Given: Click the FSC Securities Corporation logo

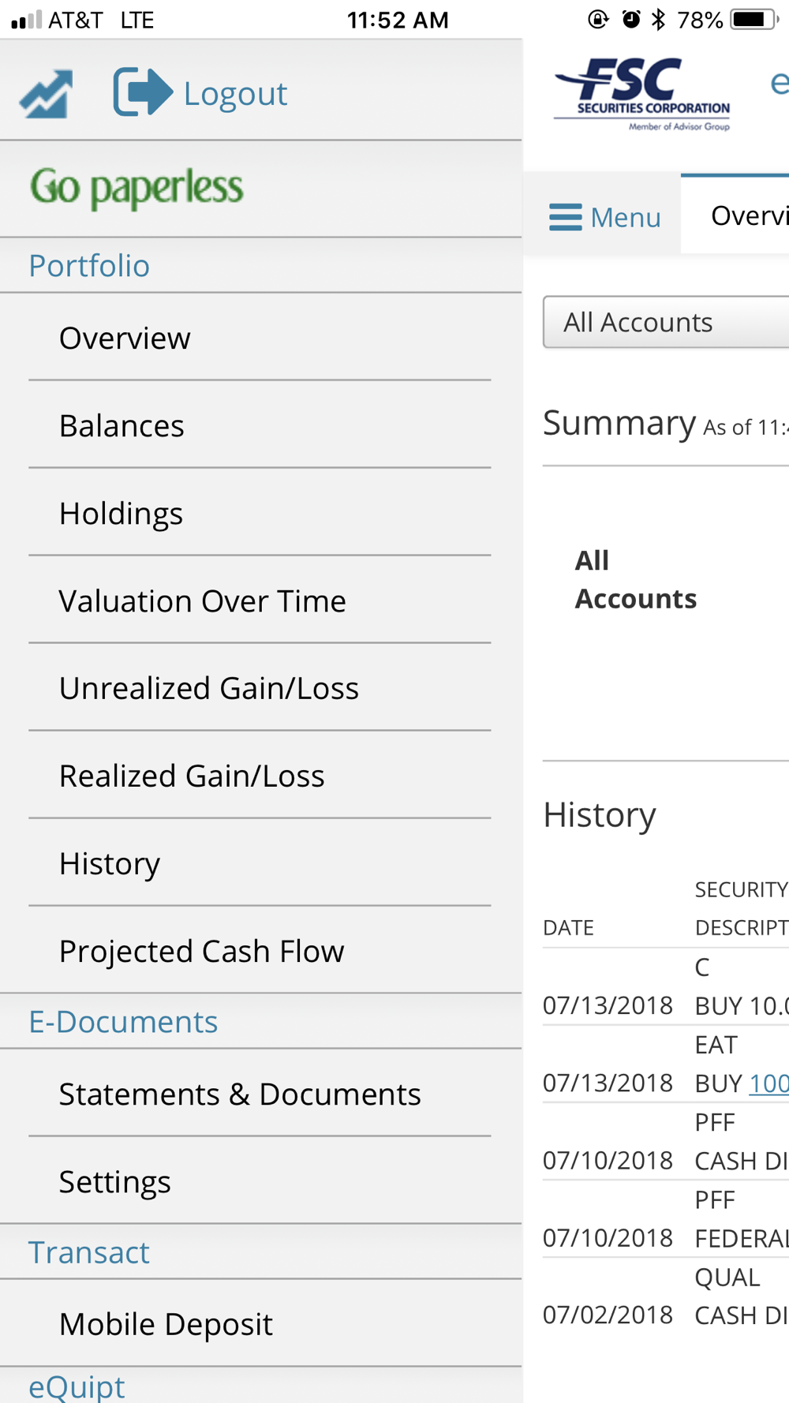Looking at the screenshot, I should tap(642, 94).
